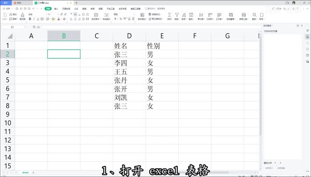The image size is (311, 177).
Task: Select the Sheet1 worksheet tab
Action: (25, 172)
